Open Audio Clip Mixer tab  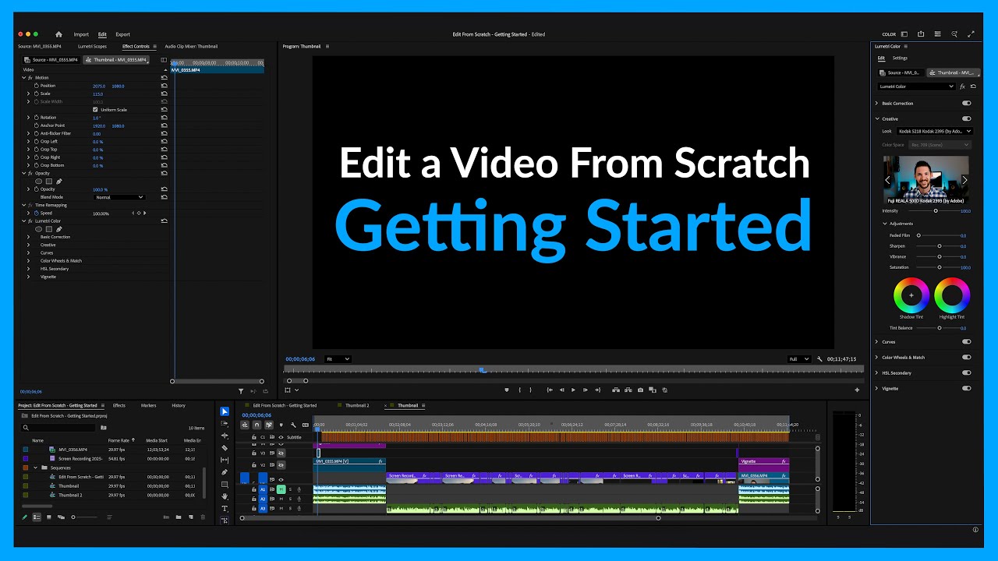[191, 46]
